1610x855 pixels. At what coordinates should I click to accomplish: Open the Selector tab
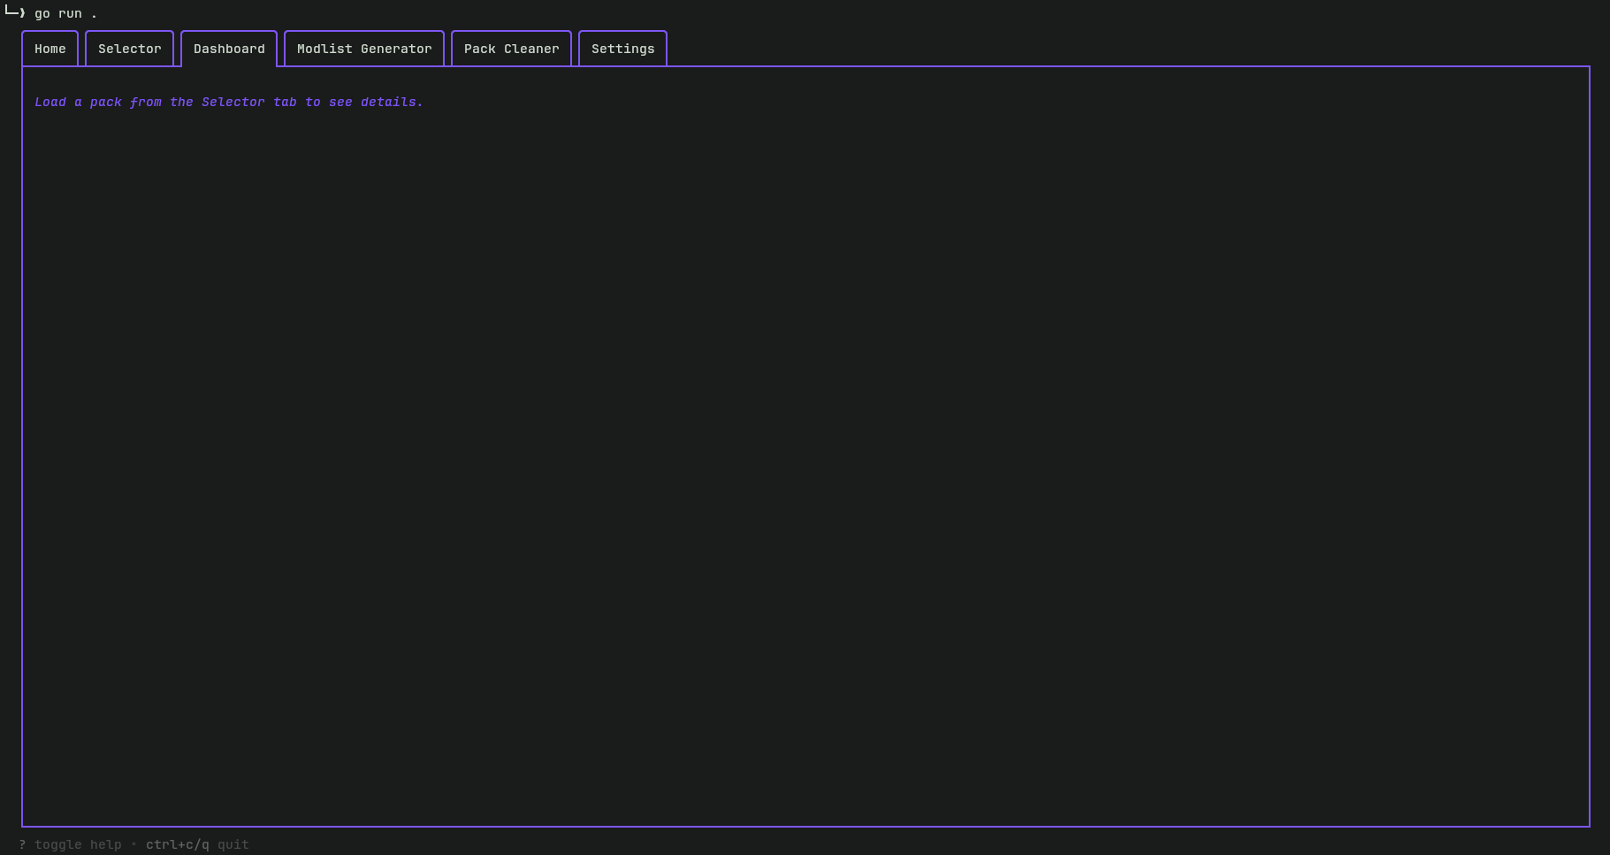(x=129, y=49)
